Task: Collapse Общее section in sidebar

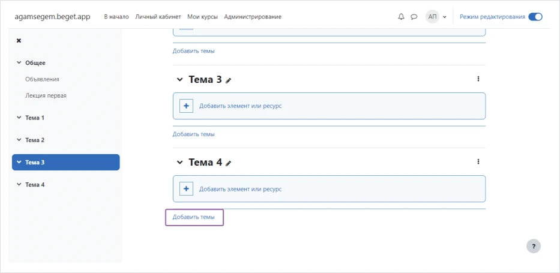Action: point(19,63)
